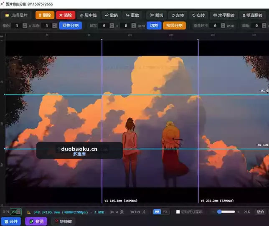Select the H1 horizontal guide left handle
This screenshot has width=269, height=226.
(5, 94)
